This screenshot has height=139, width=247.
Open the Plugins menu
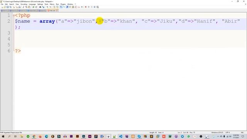pyautogui.click(x=63, y=4)
